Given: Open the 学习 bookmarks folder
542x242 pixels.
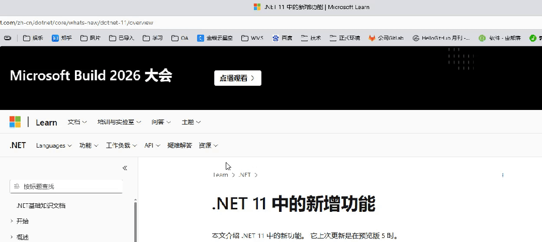Looking at the screenshot, I should click(x=152, y=38).
